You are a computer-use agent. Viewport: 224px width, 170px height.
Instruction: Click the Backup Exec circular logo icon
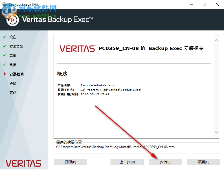point(13,20)
